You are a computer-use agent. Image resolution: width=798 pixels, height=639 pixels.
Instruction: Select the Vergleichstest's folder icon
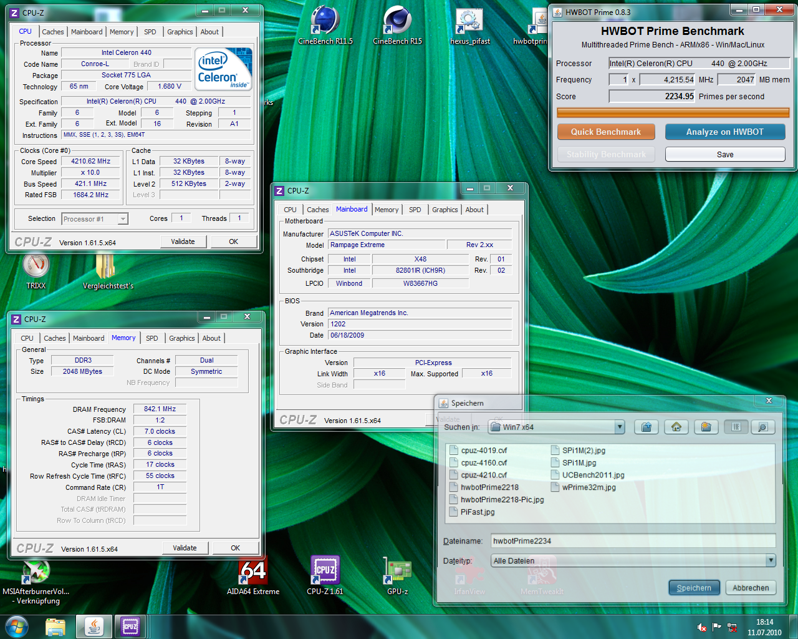pos(108,271)
